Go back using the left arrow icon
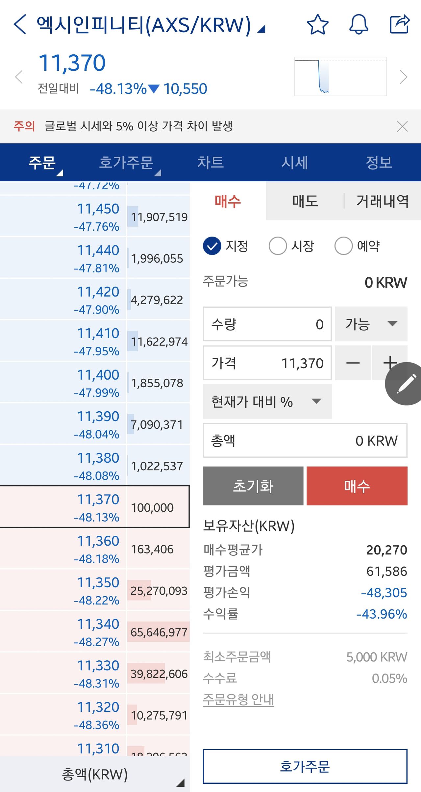Screen dimensions: 421x792 20,24
